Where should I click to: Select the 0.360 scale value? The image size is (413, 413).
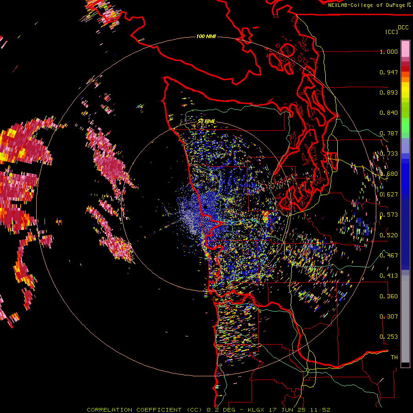[x=389, y=296]
